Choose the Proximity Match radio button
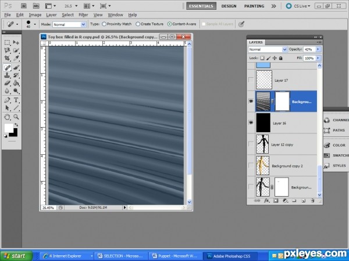This screenshot has width=349, height=261. click(x=104, y=24)
